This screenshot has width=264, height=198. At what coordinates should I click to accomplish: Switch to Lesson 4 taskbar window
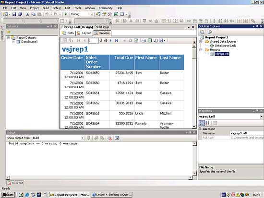point(112,195)
